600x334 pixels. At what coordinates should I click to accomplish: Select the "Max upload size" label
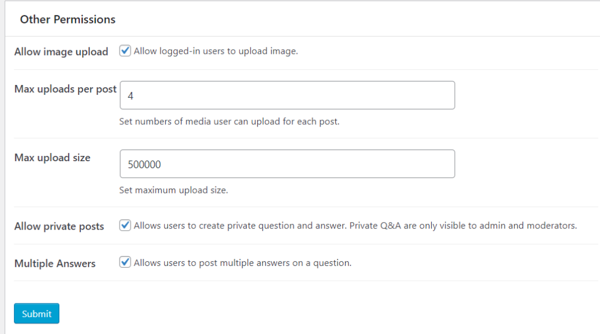tap(52, 158)
